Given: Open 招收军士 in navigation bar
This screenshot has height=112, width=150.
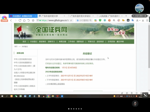Looking at the screenshot, I should (x=51, y=42).
